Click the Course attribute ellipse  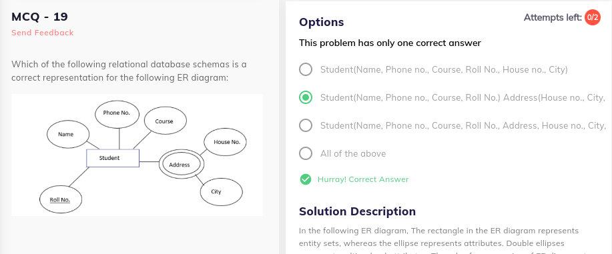165,121
